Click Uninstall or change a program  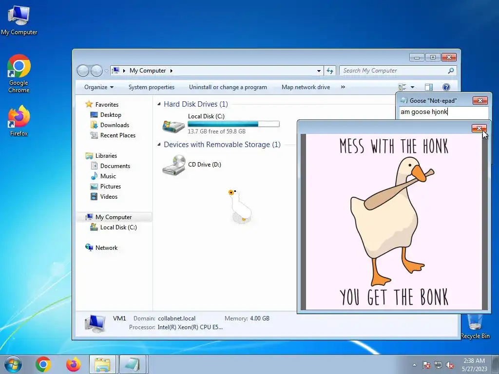click(228, 87)
